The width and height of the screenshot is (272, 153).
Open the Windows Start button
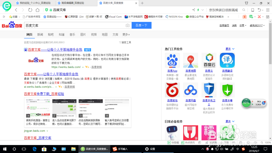pos(5,149)
